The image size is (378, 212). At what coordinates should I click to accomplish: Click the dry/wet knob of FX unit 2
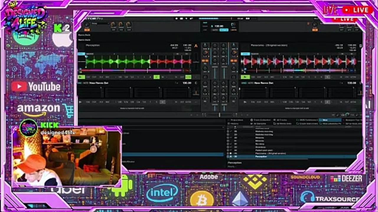[315, 24]
